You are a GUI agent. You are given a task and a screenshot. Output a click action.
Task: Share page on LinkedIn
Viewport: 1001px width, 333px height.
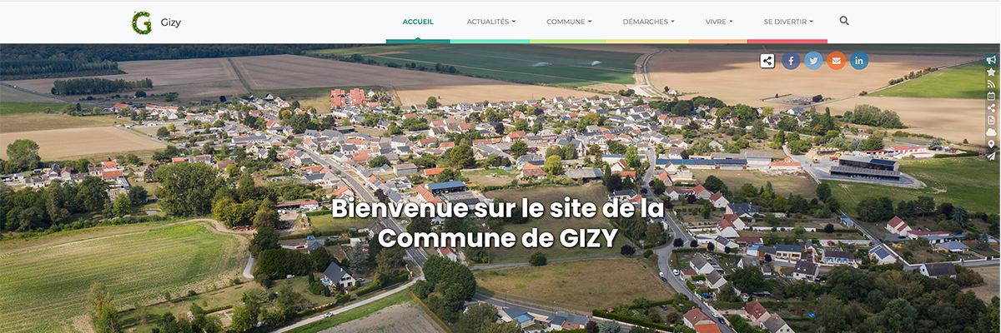(x=859, y=61)
